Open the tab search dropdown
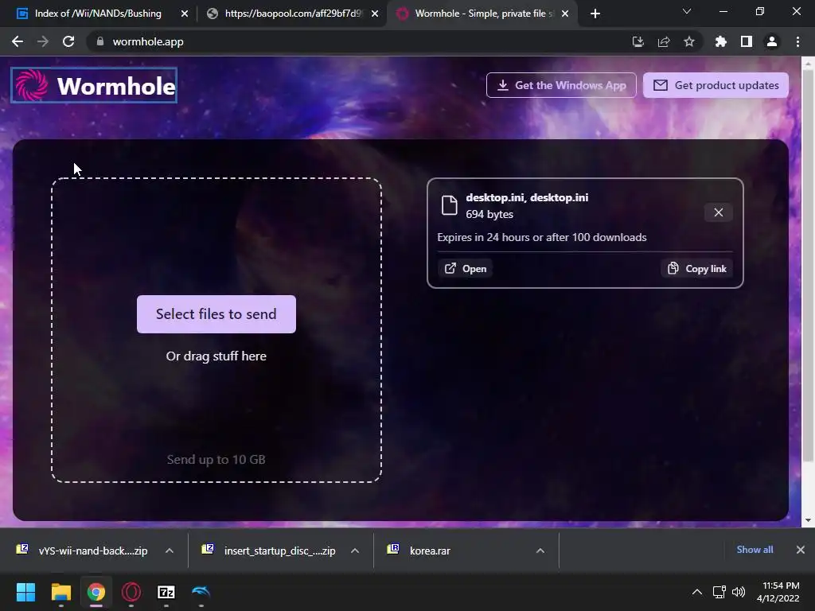The image size is (815, 611). [687, 11]
